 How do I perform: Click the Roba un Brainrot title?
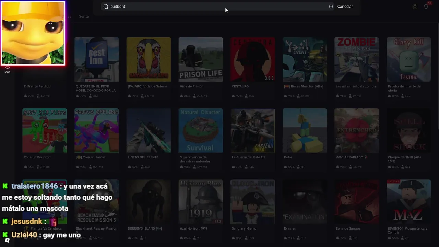37,157
